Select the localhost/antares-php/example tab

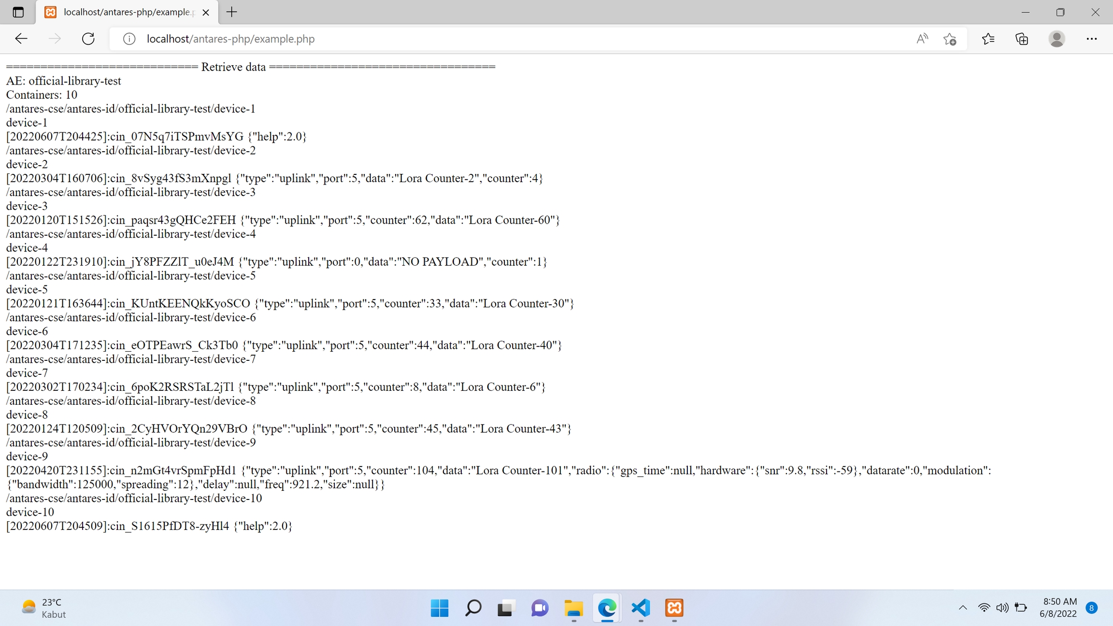126,12
